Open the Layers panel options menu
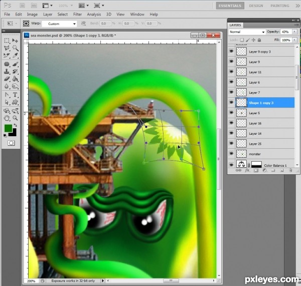The height and width of the screenshot is (286, 301). pyautogui.click(x=296, y=25)
